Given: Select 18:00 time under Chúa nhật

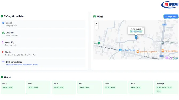Looking at the screenshot, I should [x=158, y=91].
